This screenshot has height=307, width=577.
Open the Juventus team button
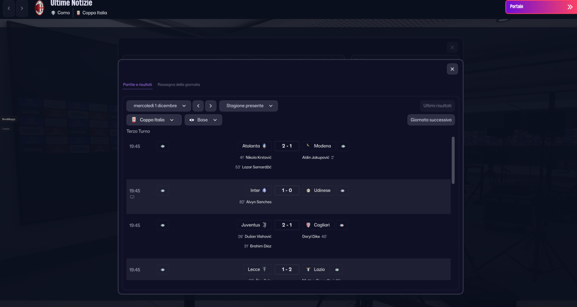click(254, 225)
